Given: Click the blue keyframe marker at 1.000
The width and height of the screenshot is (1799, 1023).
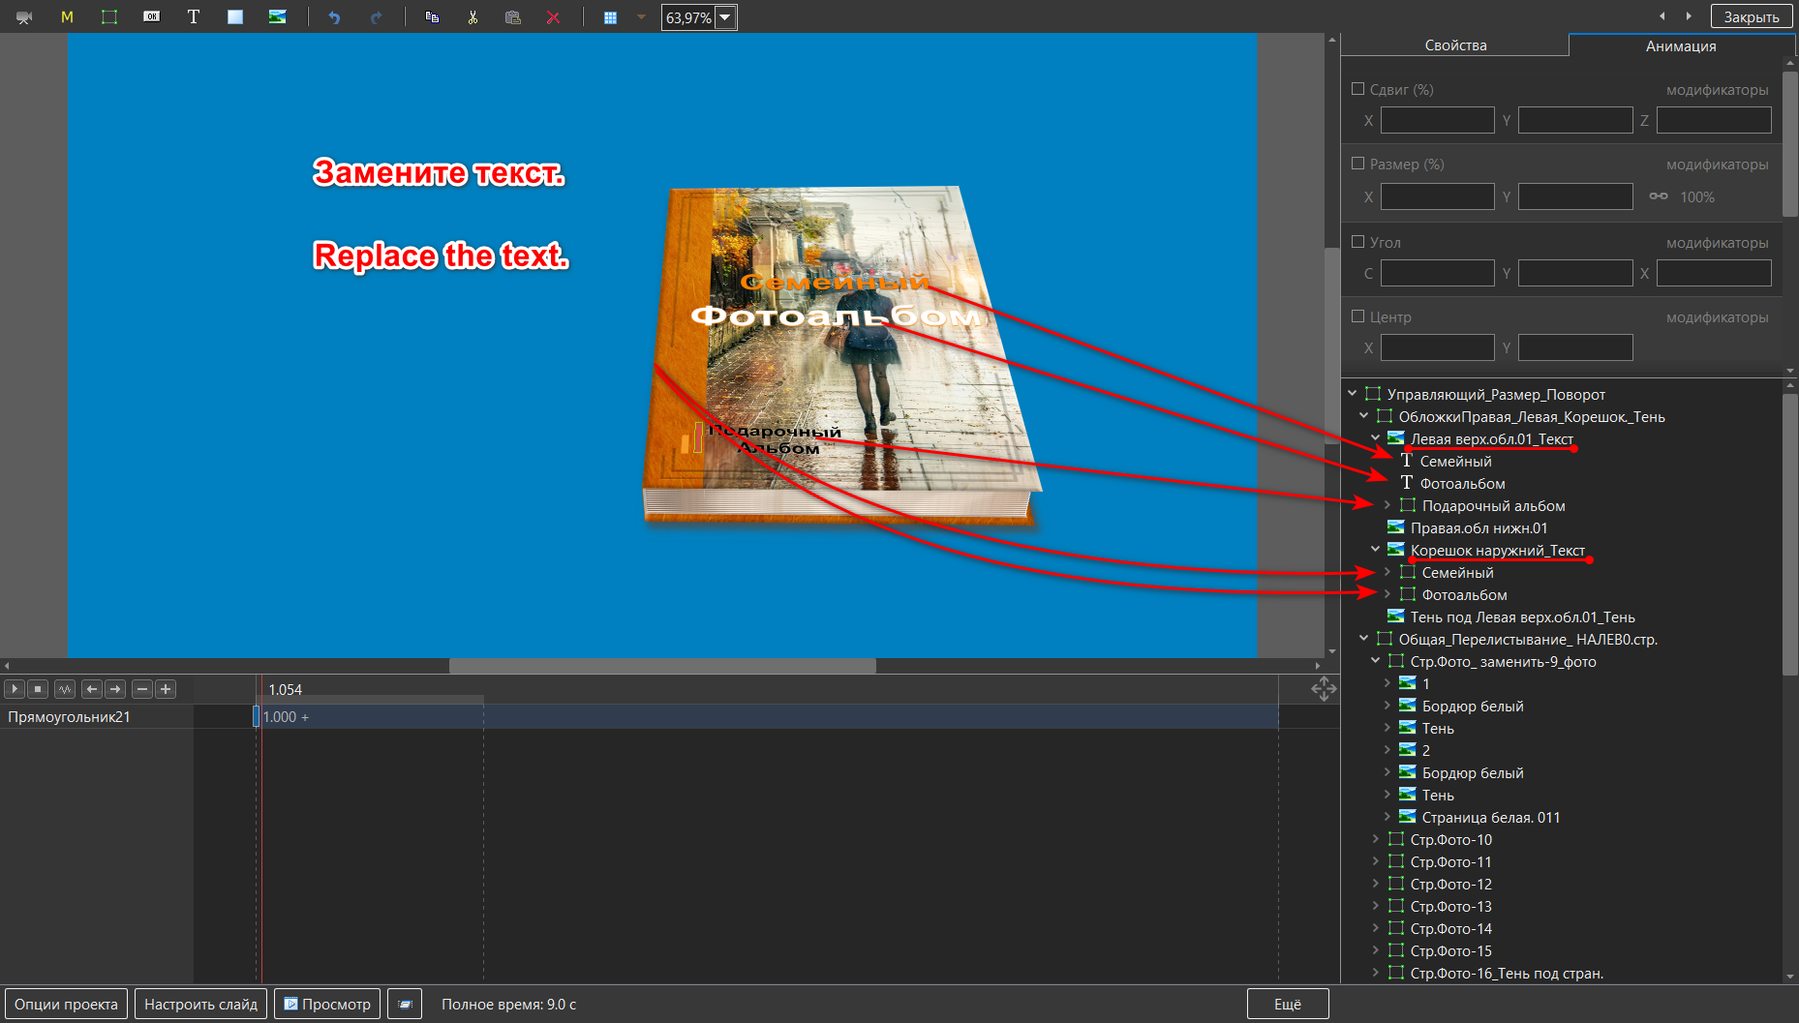Looking at the screenshot, I should tap(257, 716).
